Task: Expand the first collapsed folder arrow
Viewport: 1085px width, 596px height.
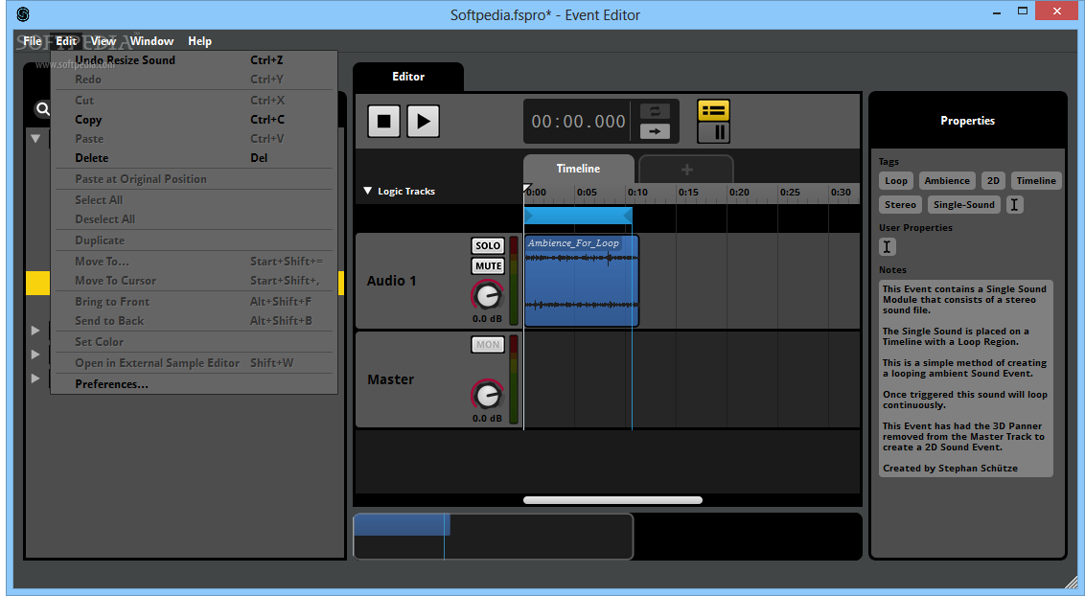Action: [35, 331]
